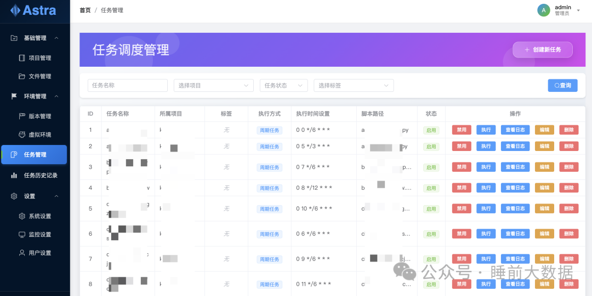The height and width of the screenshot is (296, 592).
Task: Click the 基础管理 folder icon
Action: click(x=14, y=38)
